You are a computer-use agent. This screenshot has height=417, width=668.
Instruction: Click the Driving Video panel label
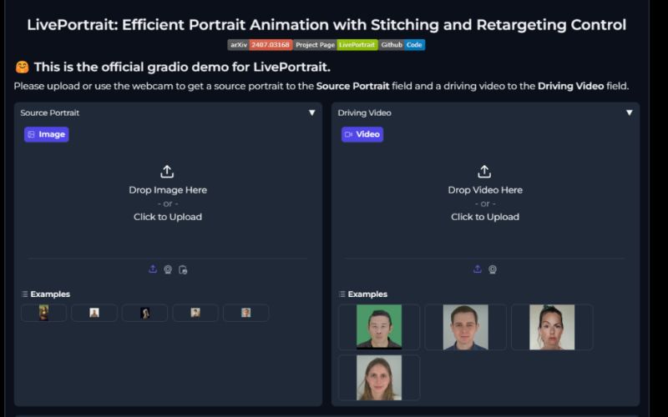click(365, 113)
